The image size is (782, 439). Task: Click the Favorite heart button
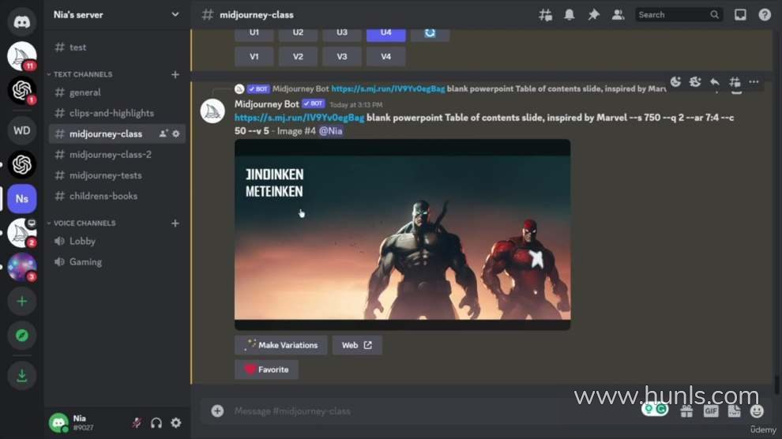click(266, 370)
